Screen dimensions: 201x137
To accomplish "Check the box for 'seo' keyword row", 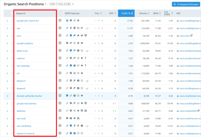I will click(12, 28).
